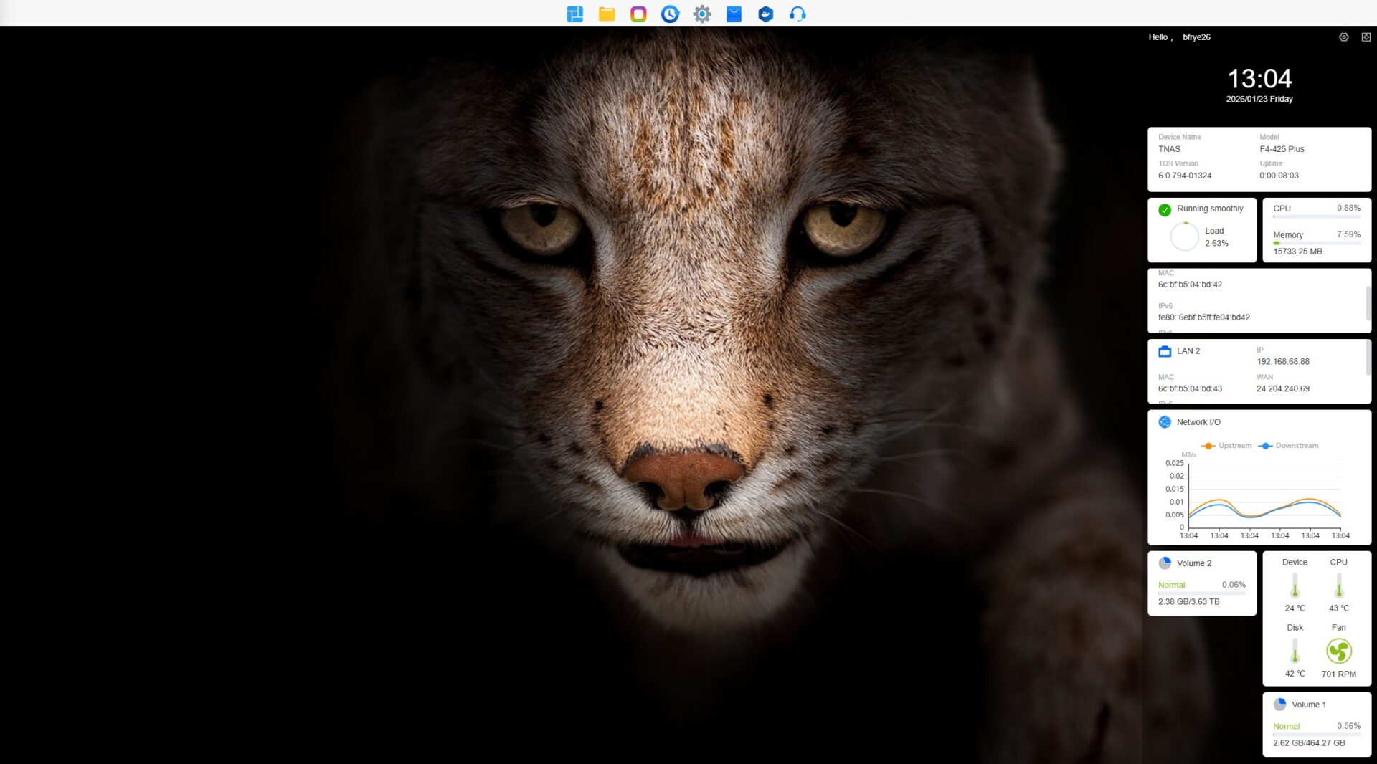1377x764 pixels.
Task: Click the green Fan speed icon
Action: 1339,651
